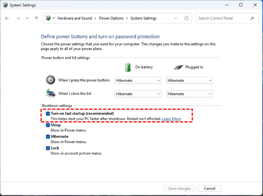Image resolution: width=263 pixels, height=196 pixels.
Task: Toggle the Lock checkbox
Action: 48,148
